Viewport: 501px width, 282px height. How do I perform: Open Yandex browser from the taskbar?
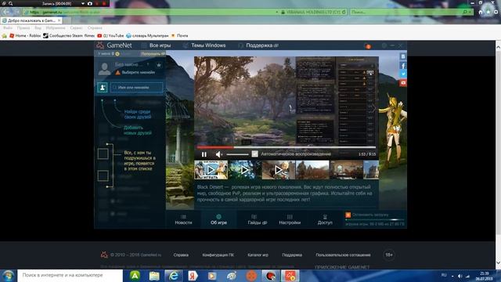193,276
